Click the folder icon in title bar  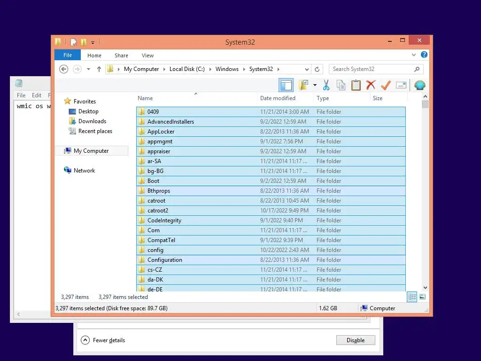coord(58,42)
